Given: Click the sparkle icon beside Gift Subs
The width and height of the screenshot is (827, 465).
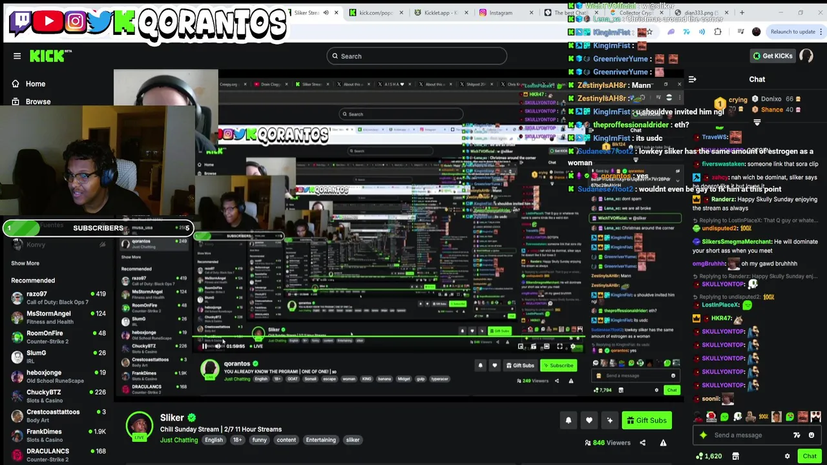Looking at the screenshot, I should point(610,420).
